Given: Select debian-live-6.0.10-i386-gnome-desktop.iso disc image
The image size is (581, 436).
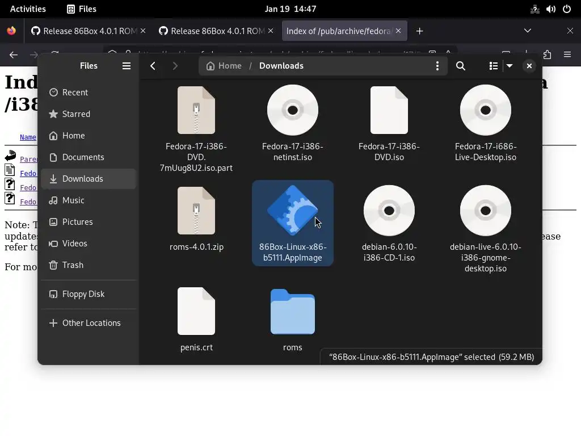Looking at the screenshot, I should 486,229.
